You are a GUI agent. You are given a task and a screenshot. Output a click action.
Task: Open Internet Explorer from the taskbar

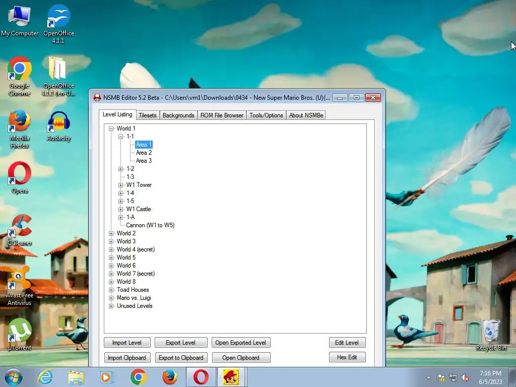click(x=45, y=377)
